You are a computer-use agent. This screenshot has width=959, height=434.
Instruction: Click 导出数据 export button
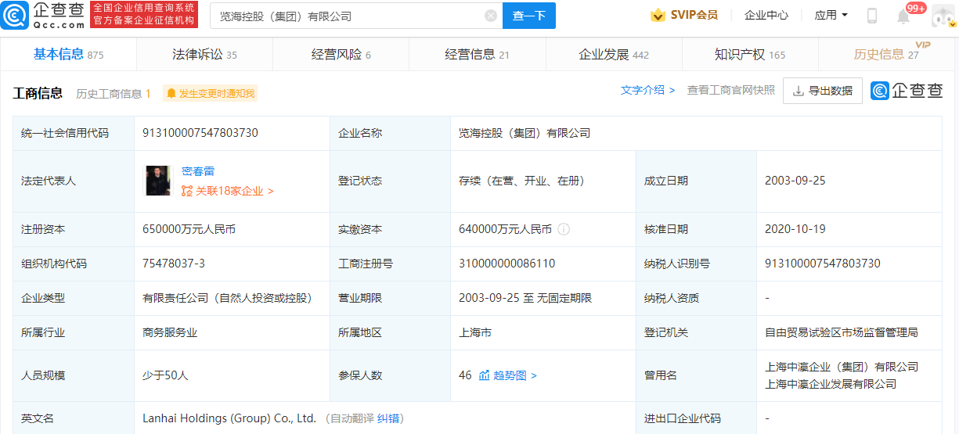822,91
